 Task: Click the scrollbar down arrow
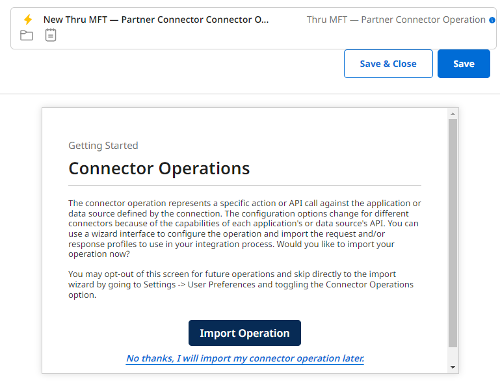coord(453,367)
